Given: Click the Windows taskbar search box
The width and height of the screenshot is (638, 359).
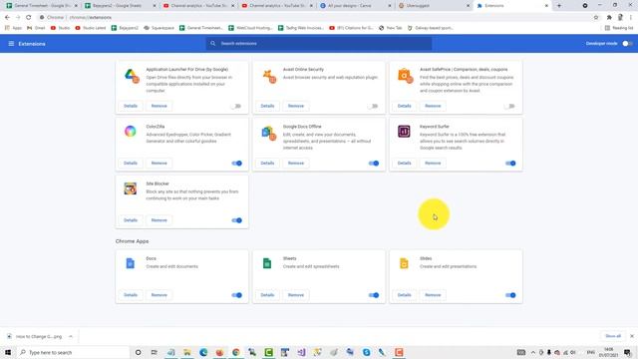Looking at the screenshot, I should pos(73,352).
